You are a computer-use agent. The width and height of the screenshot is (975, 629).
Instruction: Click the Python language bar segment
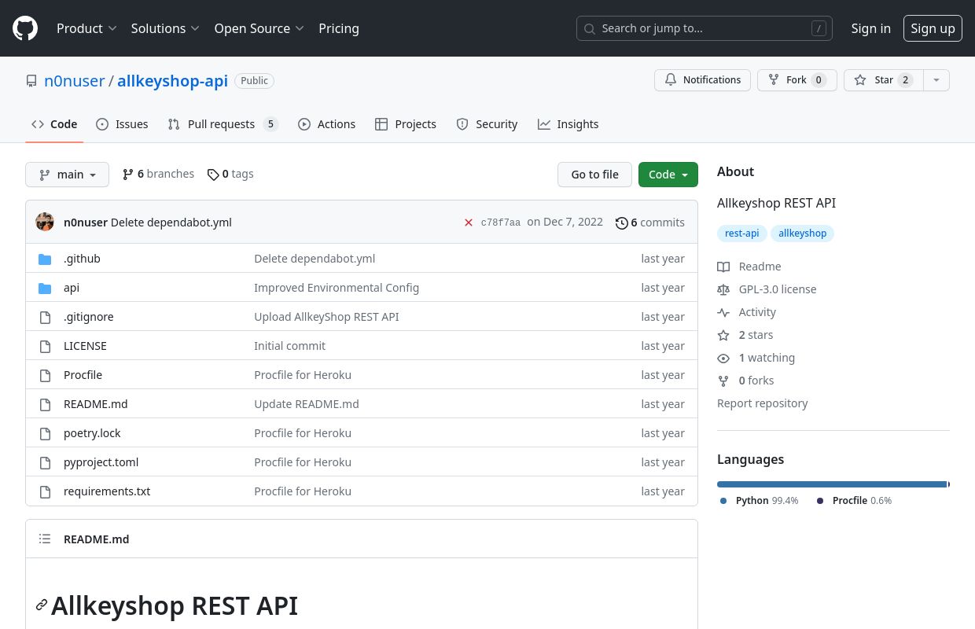click(832, 484)
